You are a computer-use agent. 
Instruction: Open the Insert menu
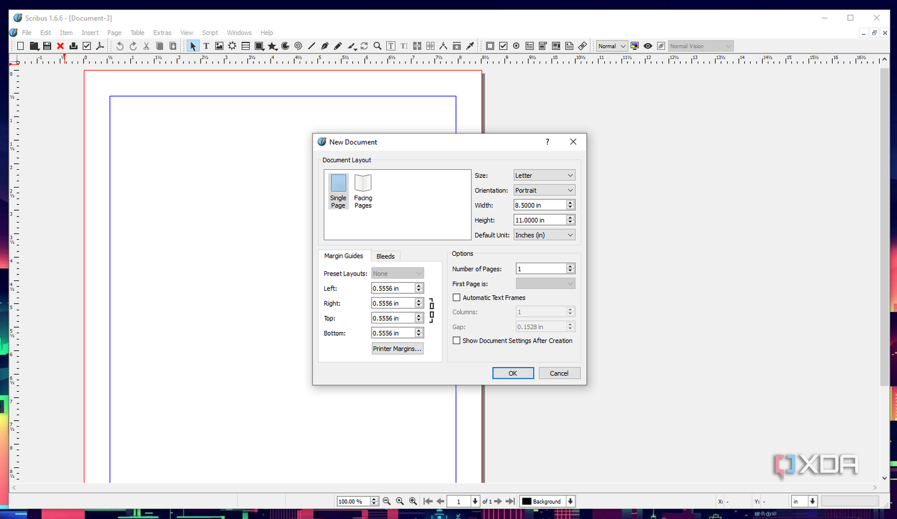tap(90, 33)
